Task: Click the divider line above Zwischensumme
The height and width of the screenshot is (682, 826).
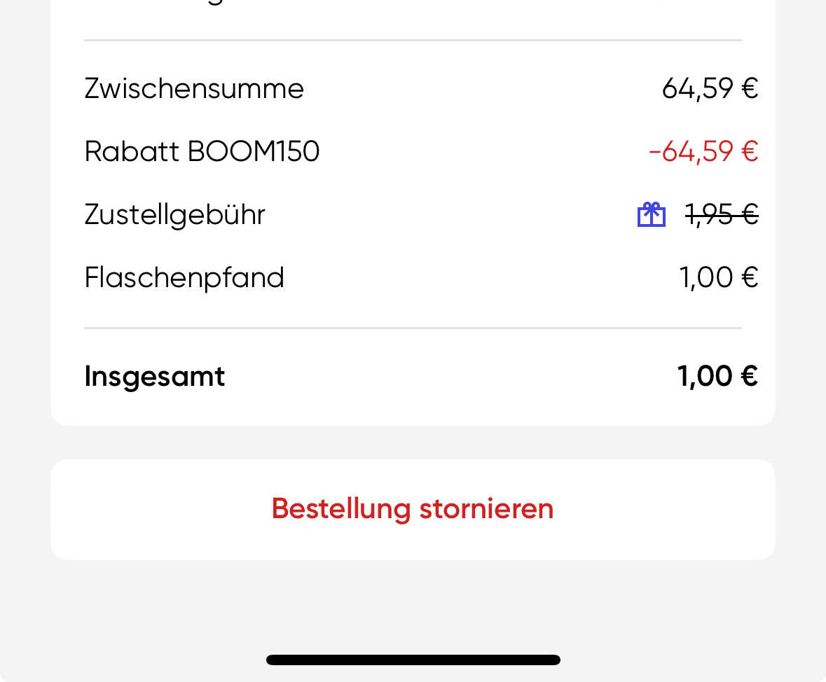Action: coord(413,41)
